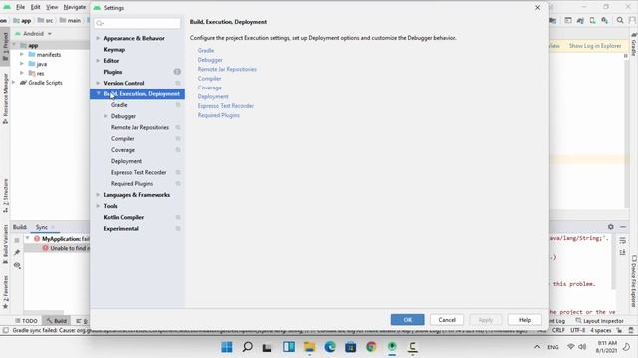Open Android Studio taskbar icon
Image resolution: width=638 pixels, height=358 pixels.
point(392,347)
